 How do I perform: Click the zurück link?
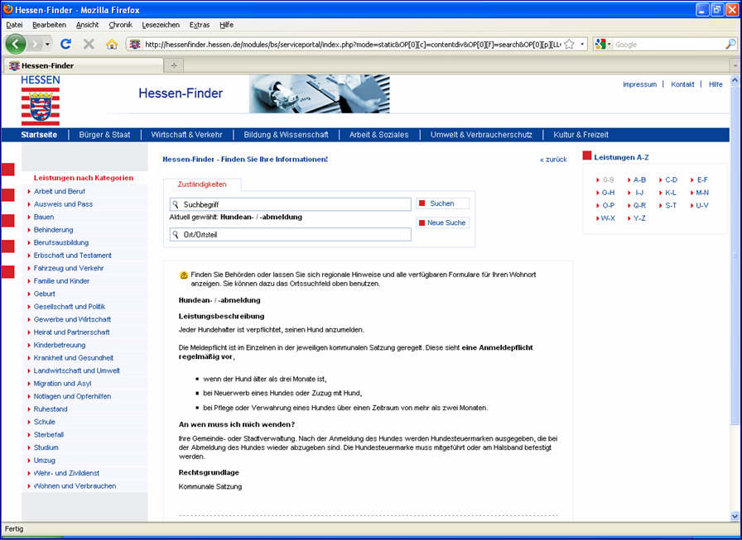[x=554, y=160]
